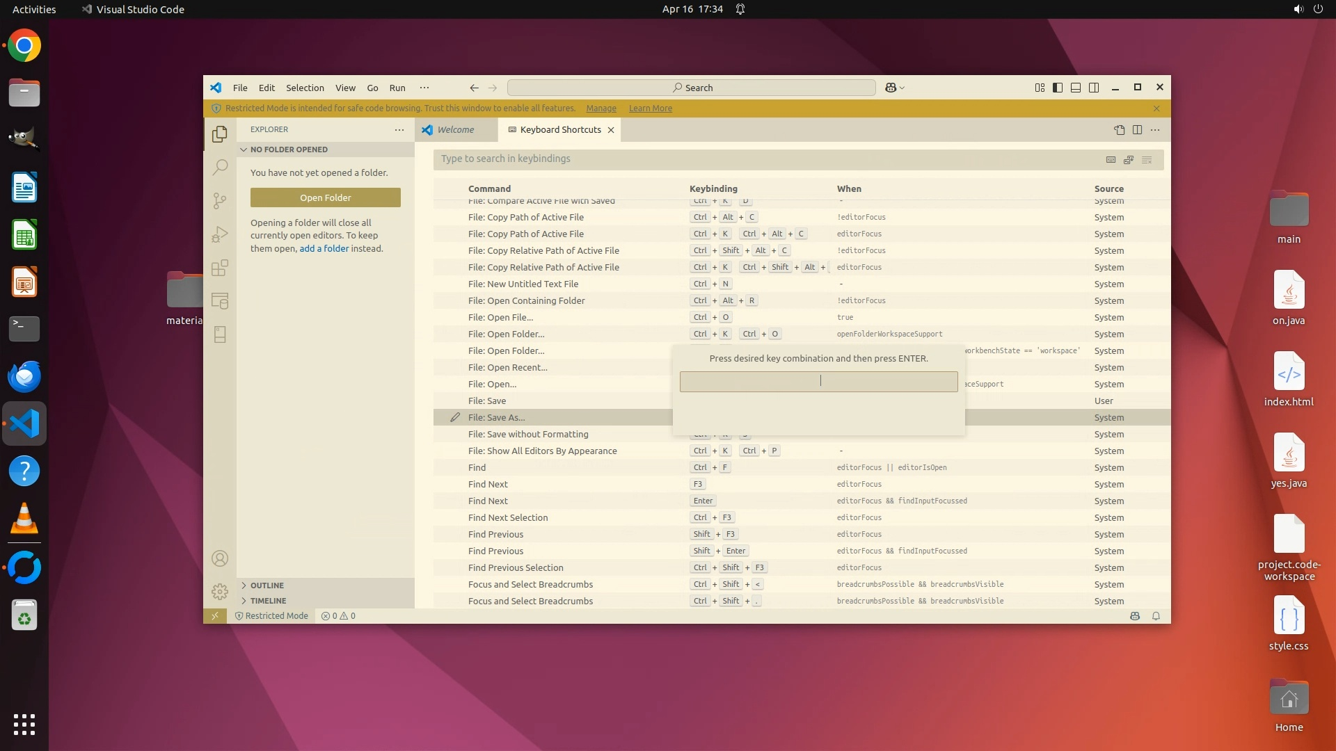Open the Source Control view icon

pos(220,201)
